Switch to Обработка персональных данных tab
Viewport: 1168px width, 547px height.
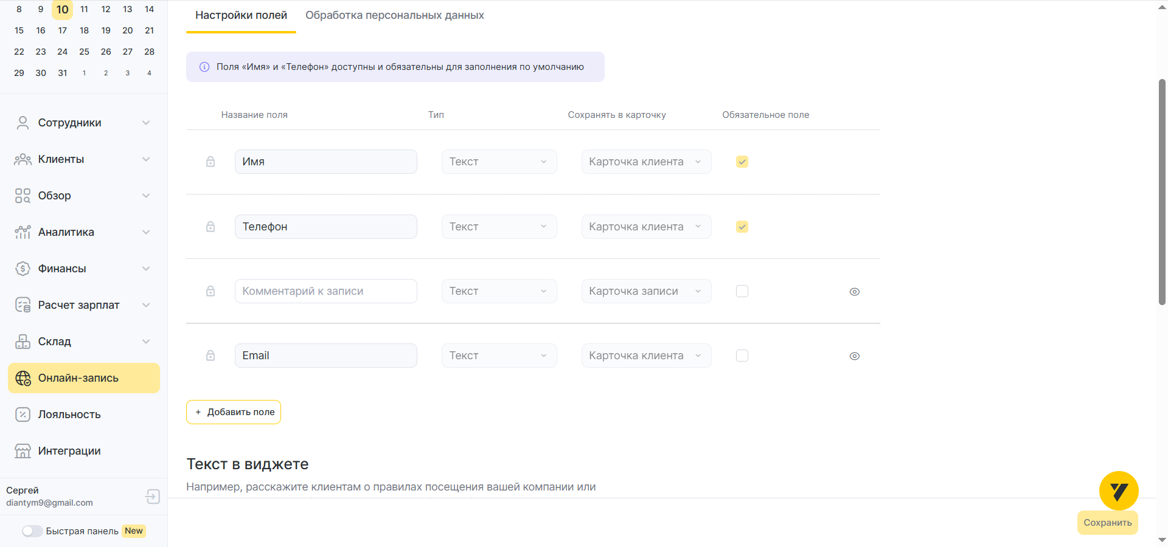(x=394, y=15)
